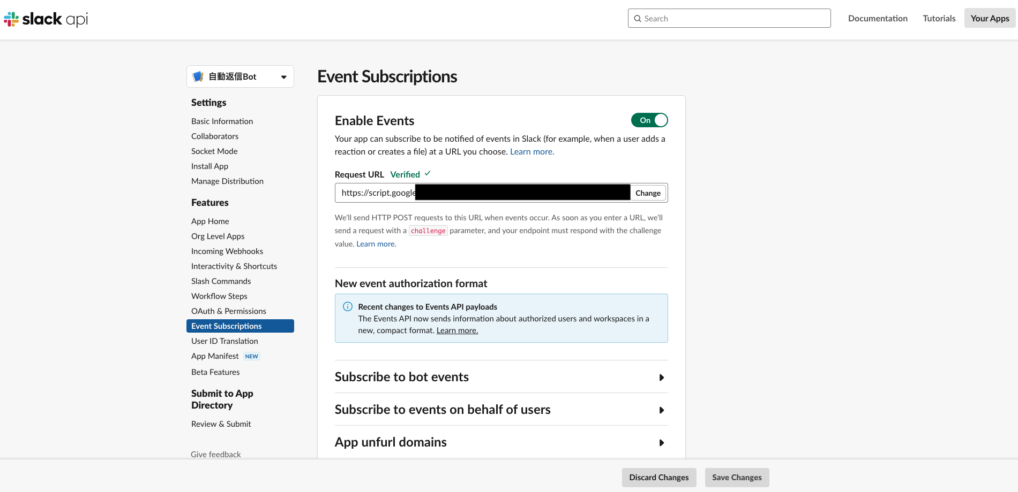Save the event subscription changes
This screenshot has width=1018, height=492.
(x=737, y=477)
